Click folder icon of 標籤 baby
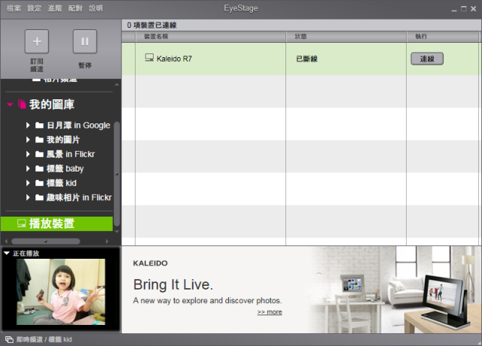The width and height of the screenshot is (482, 346). tap(39, 168)
